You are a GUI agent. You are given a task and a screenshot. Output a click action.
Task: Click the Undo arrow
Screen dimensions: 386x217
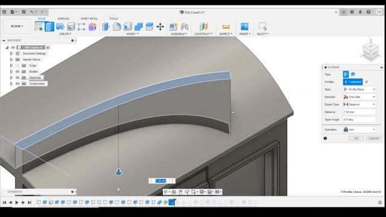pyautogui.click(x=32, y=12)
